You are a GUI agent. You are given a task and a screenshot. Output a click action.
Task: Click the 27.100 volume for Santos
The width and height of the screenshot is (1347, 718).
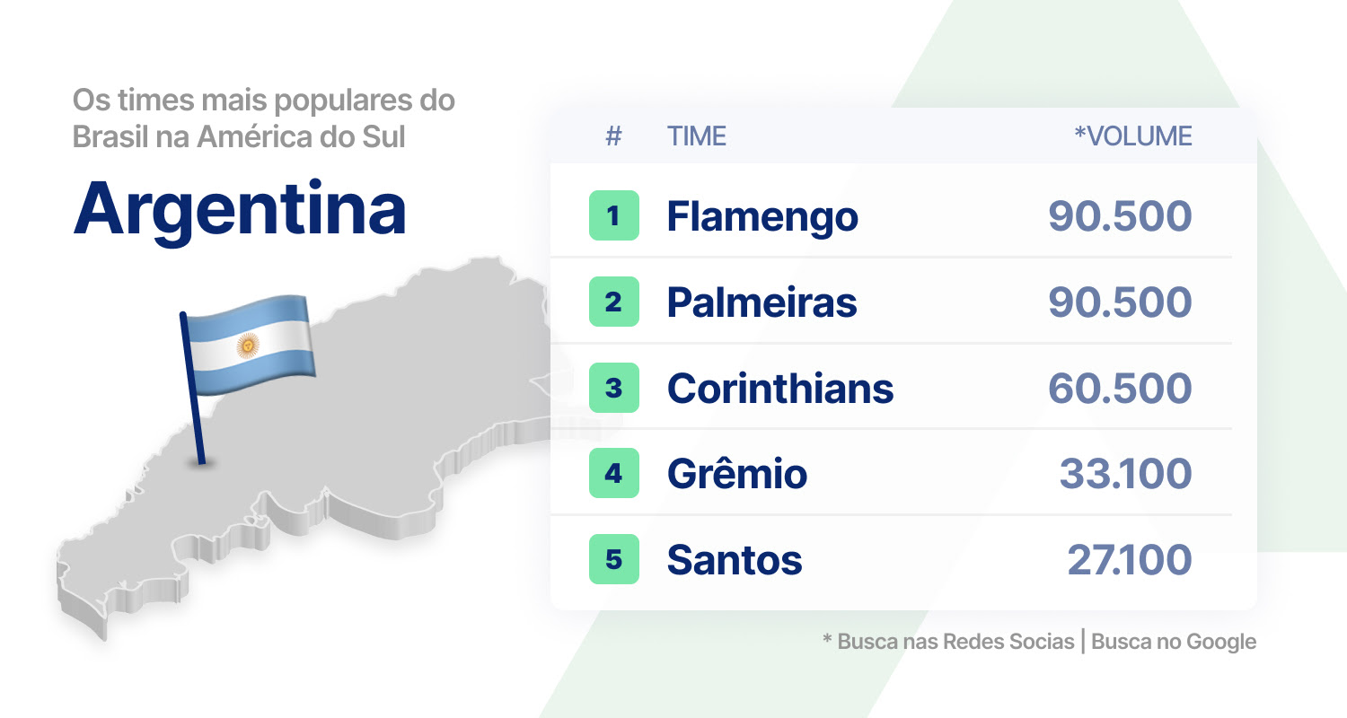1130,560
